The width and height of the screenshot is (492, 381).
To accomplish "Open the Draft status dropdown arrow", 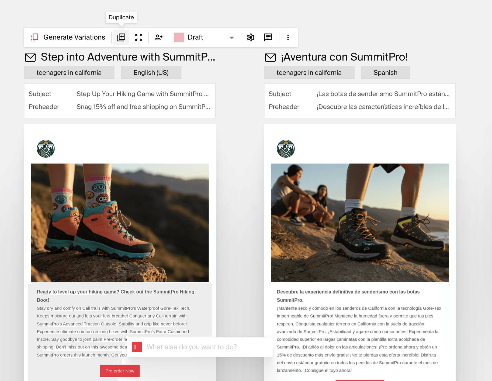I will tap(232, 38).
